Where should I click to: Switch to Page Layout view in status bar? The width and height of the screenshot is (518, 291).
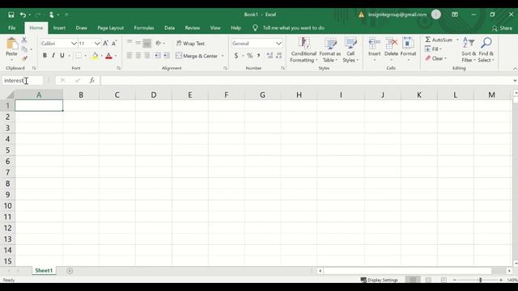click(x=428, y=280)
